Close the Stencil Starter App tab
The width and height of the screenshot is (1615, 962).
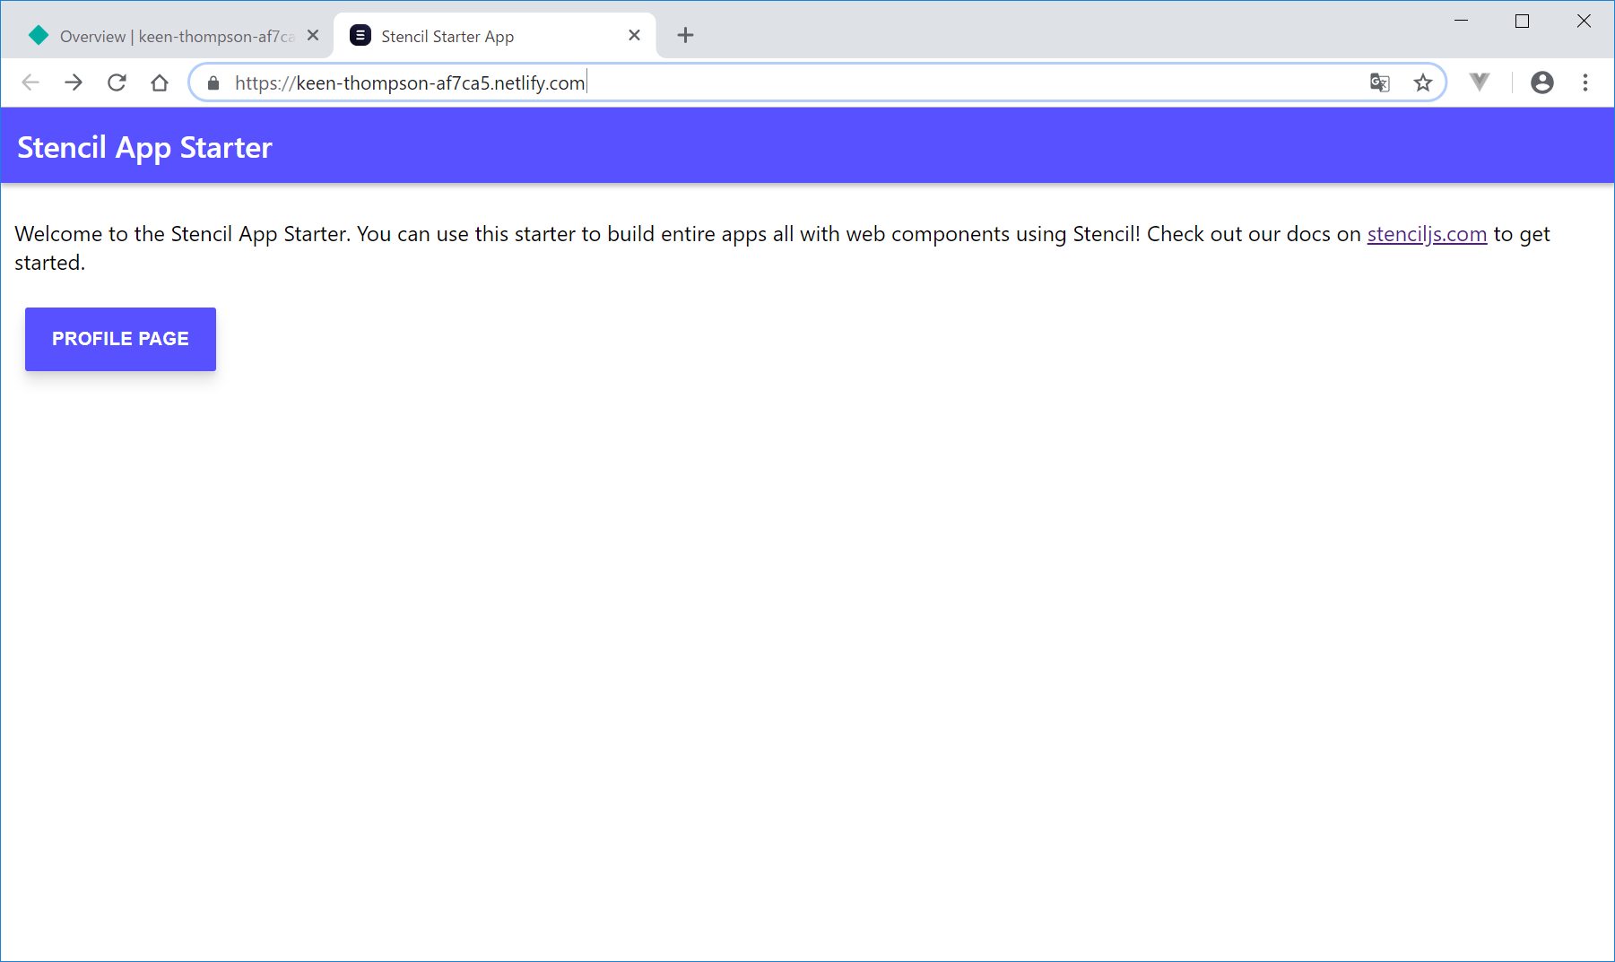pos(634,35)
